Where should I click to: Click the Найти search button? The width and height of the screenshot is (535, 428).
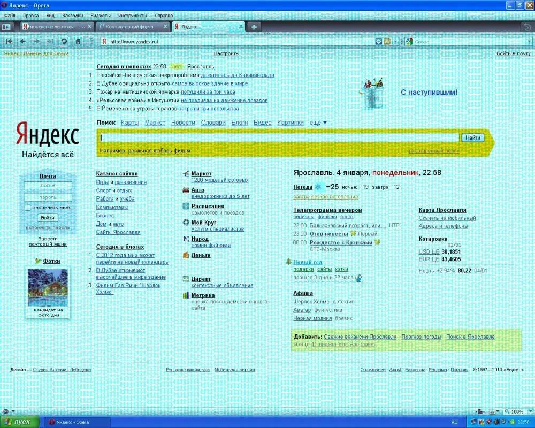pyautogui.click(x=472, y=137)
